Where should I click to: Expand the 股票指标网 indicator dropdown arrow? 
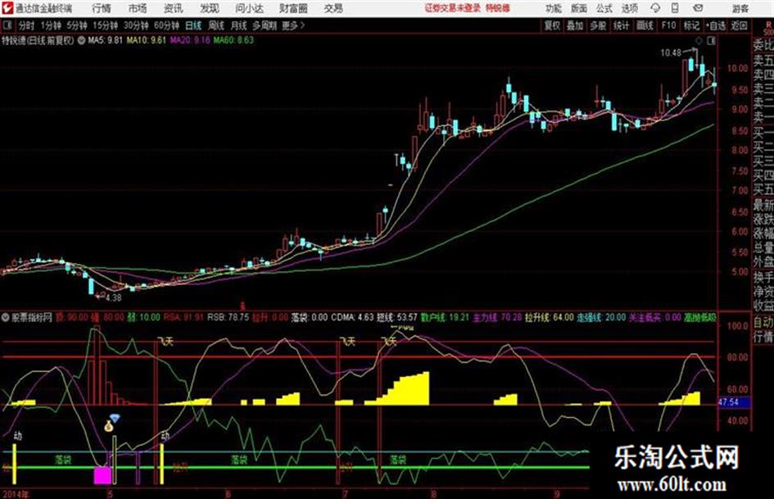6,318
